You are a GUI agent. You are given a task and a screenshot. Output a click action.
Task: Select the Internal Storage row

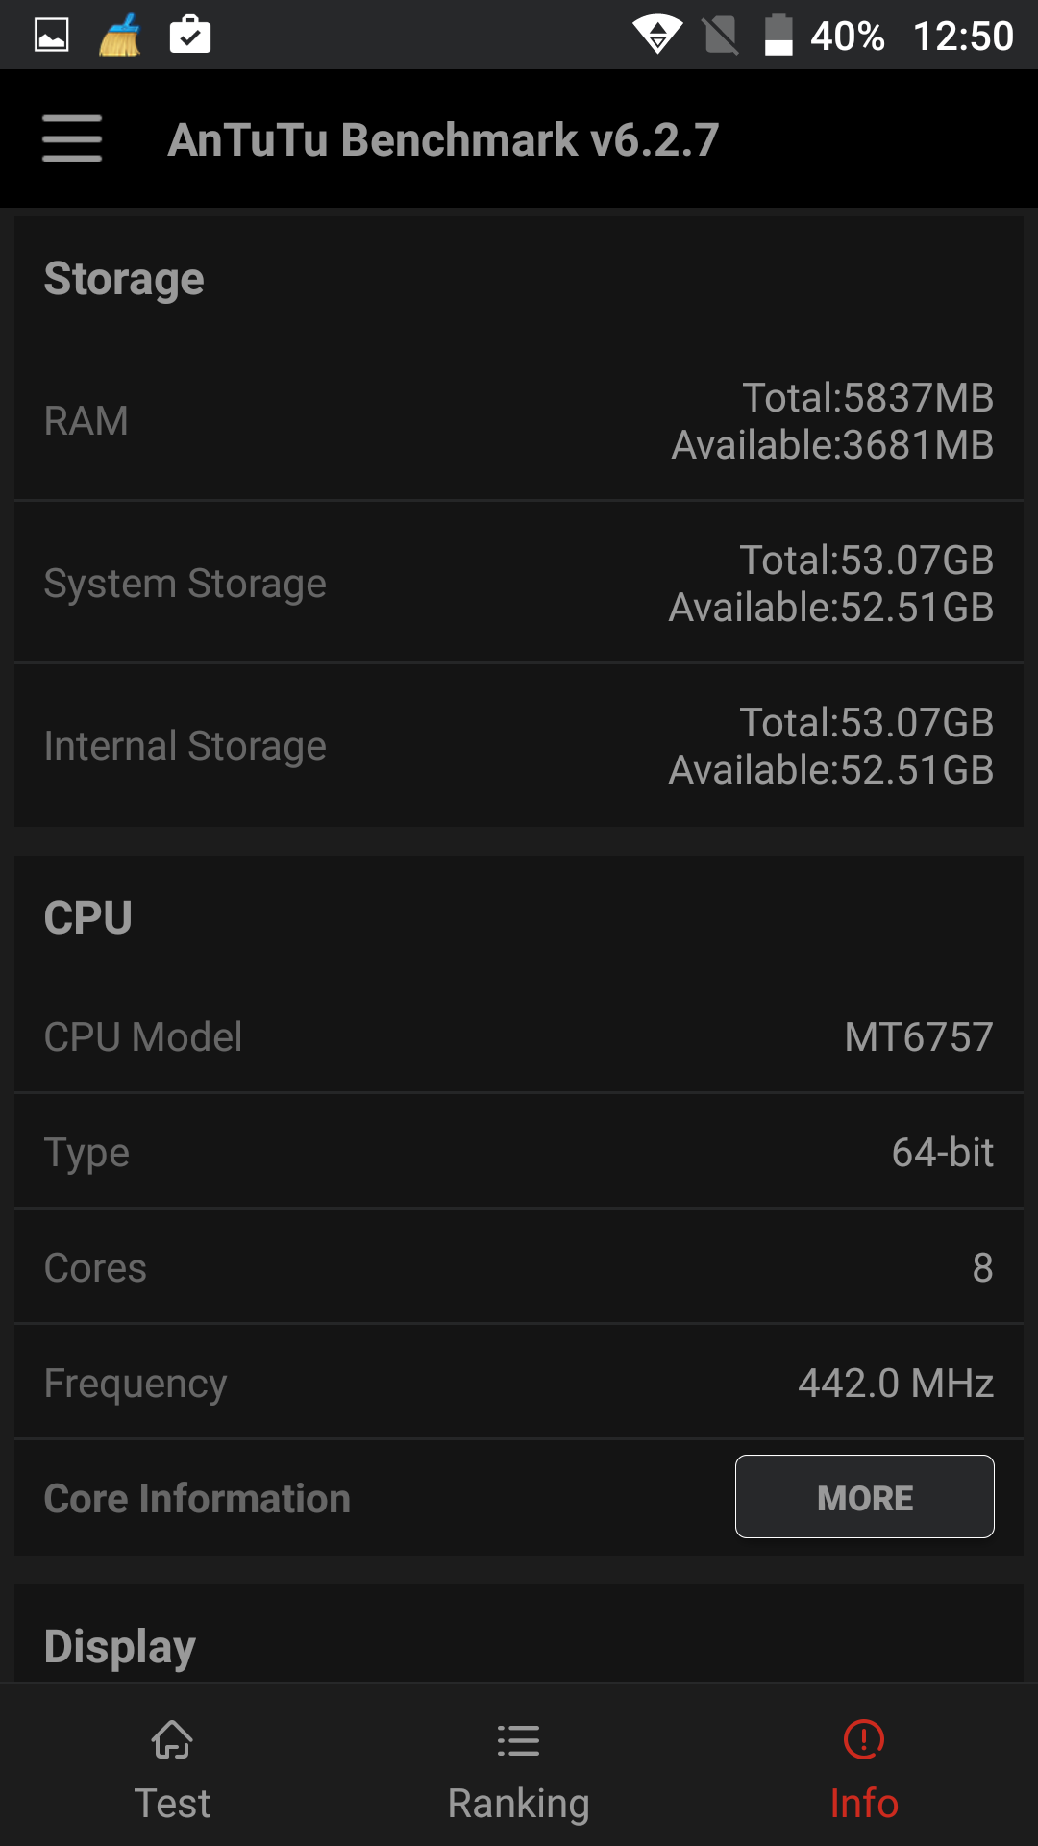click(519, 746)
